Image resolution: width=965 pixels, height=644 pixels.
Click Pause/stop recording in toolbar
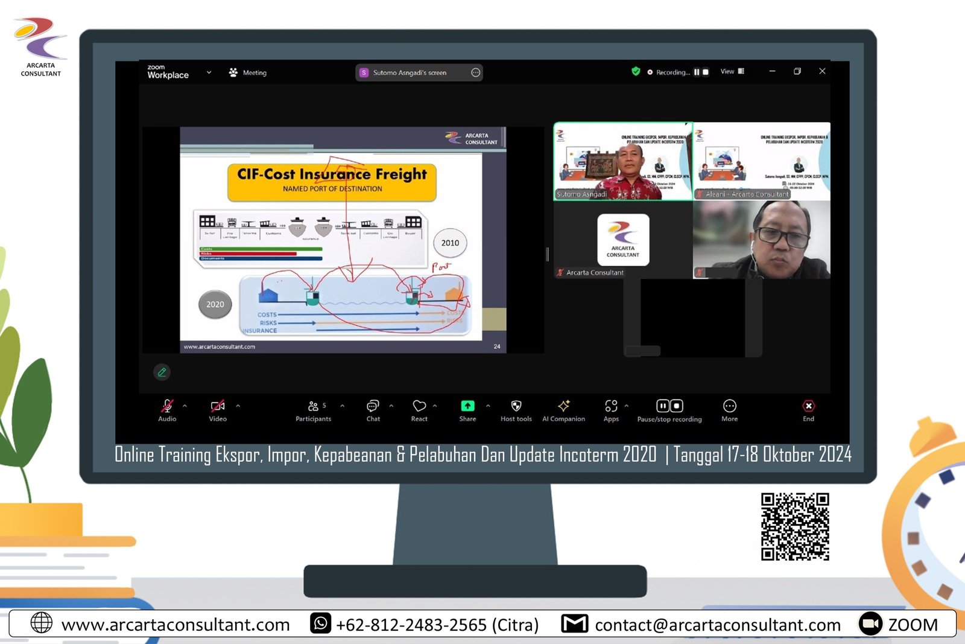[x=669, y=406]
